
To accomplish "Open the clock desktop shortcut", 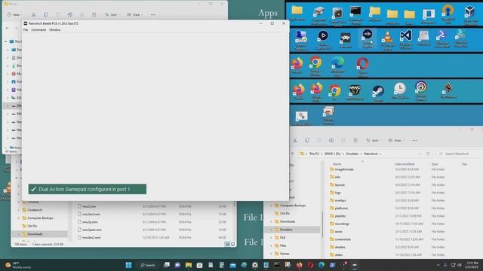I will click(399, 91).
